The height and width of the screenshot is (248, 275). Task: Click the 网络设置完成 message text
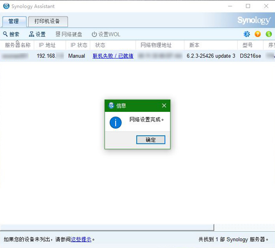pos(147,120)
